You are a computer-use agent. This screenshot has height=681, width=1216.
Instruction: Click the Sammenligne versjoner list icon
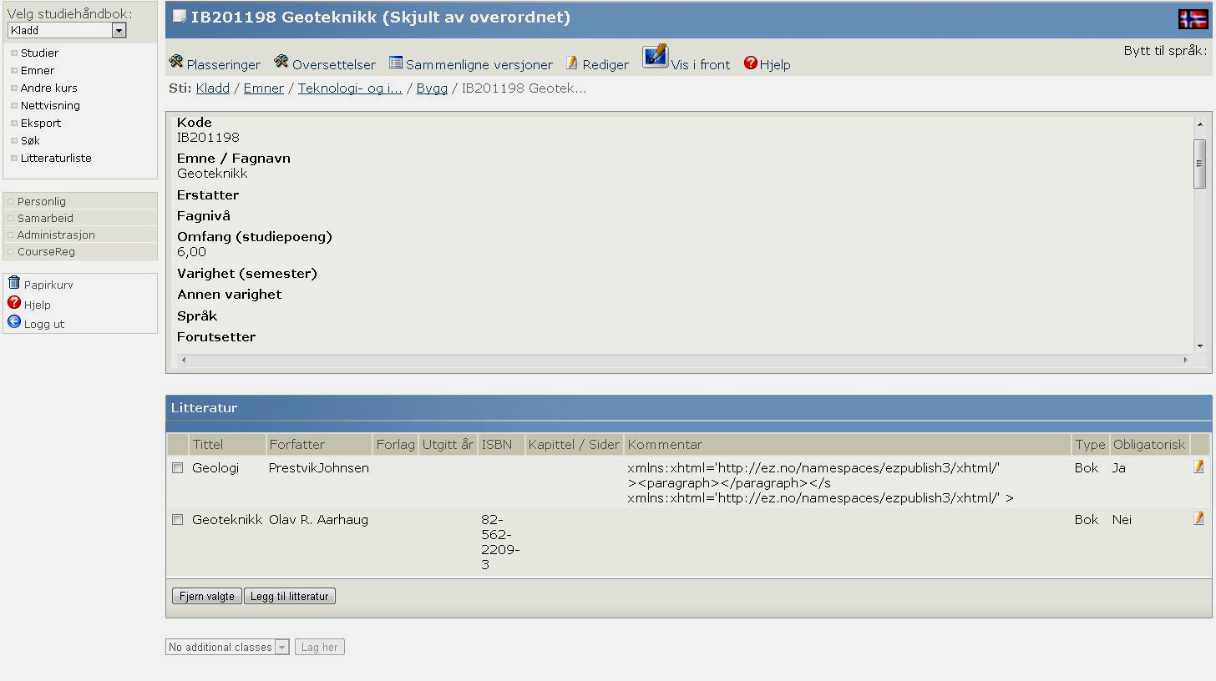396,63
